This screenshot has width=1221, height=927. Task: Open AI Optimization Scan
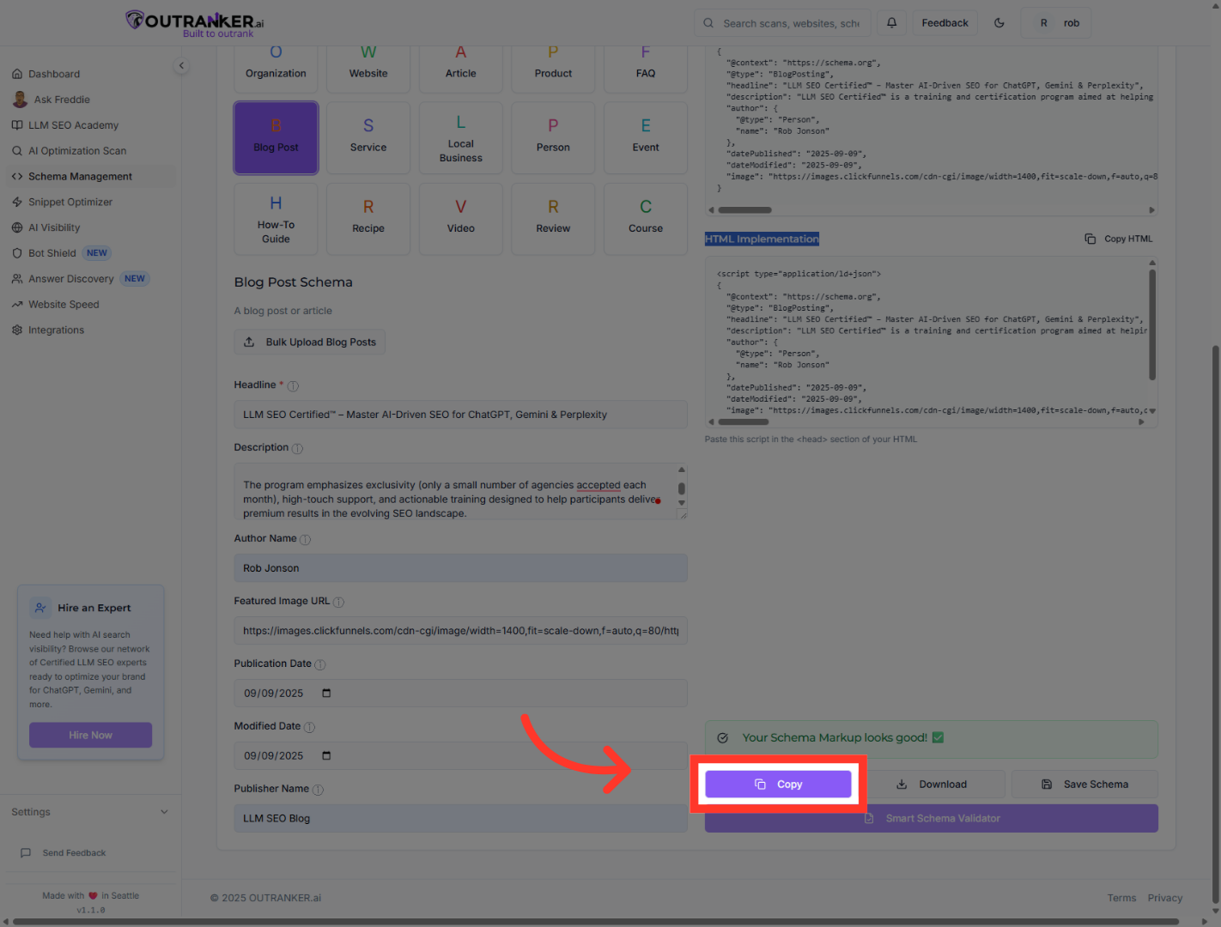[x=91, y=151]
